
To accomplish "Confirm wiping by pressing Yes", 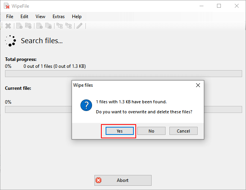I will (x=120, y=131).
